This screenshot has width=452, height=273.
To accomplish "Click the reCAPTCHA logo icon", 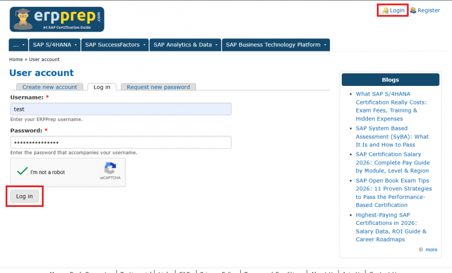I will pos(110,168).
